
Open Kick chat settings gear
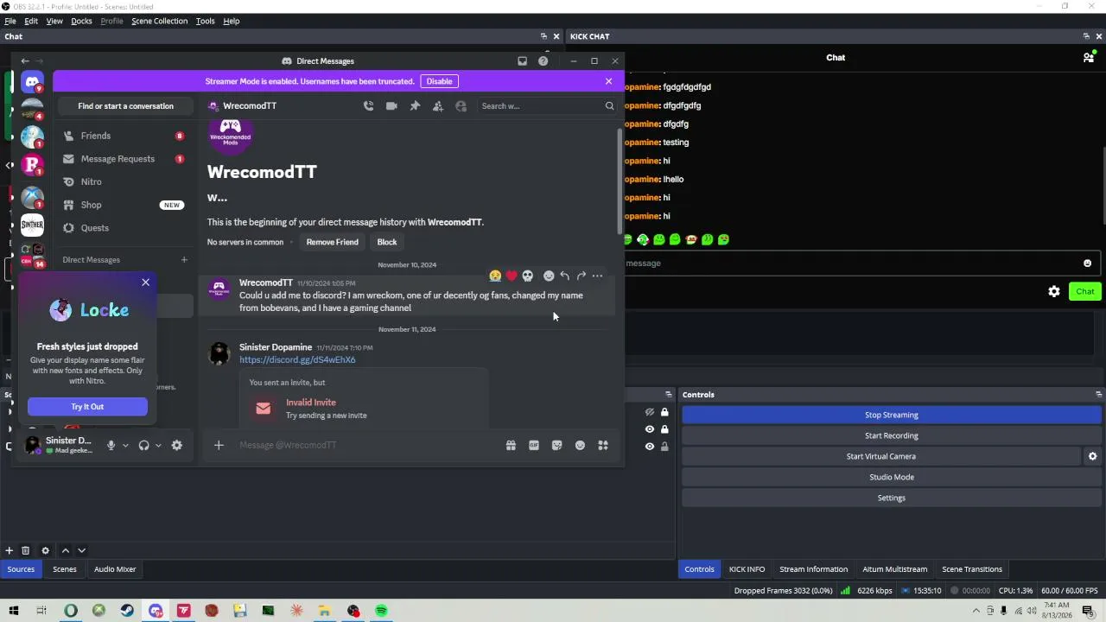pyautogui.click(x=1054, y=291)
